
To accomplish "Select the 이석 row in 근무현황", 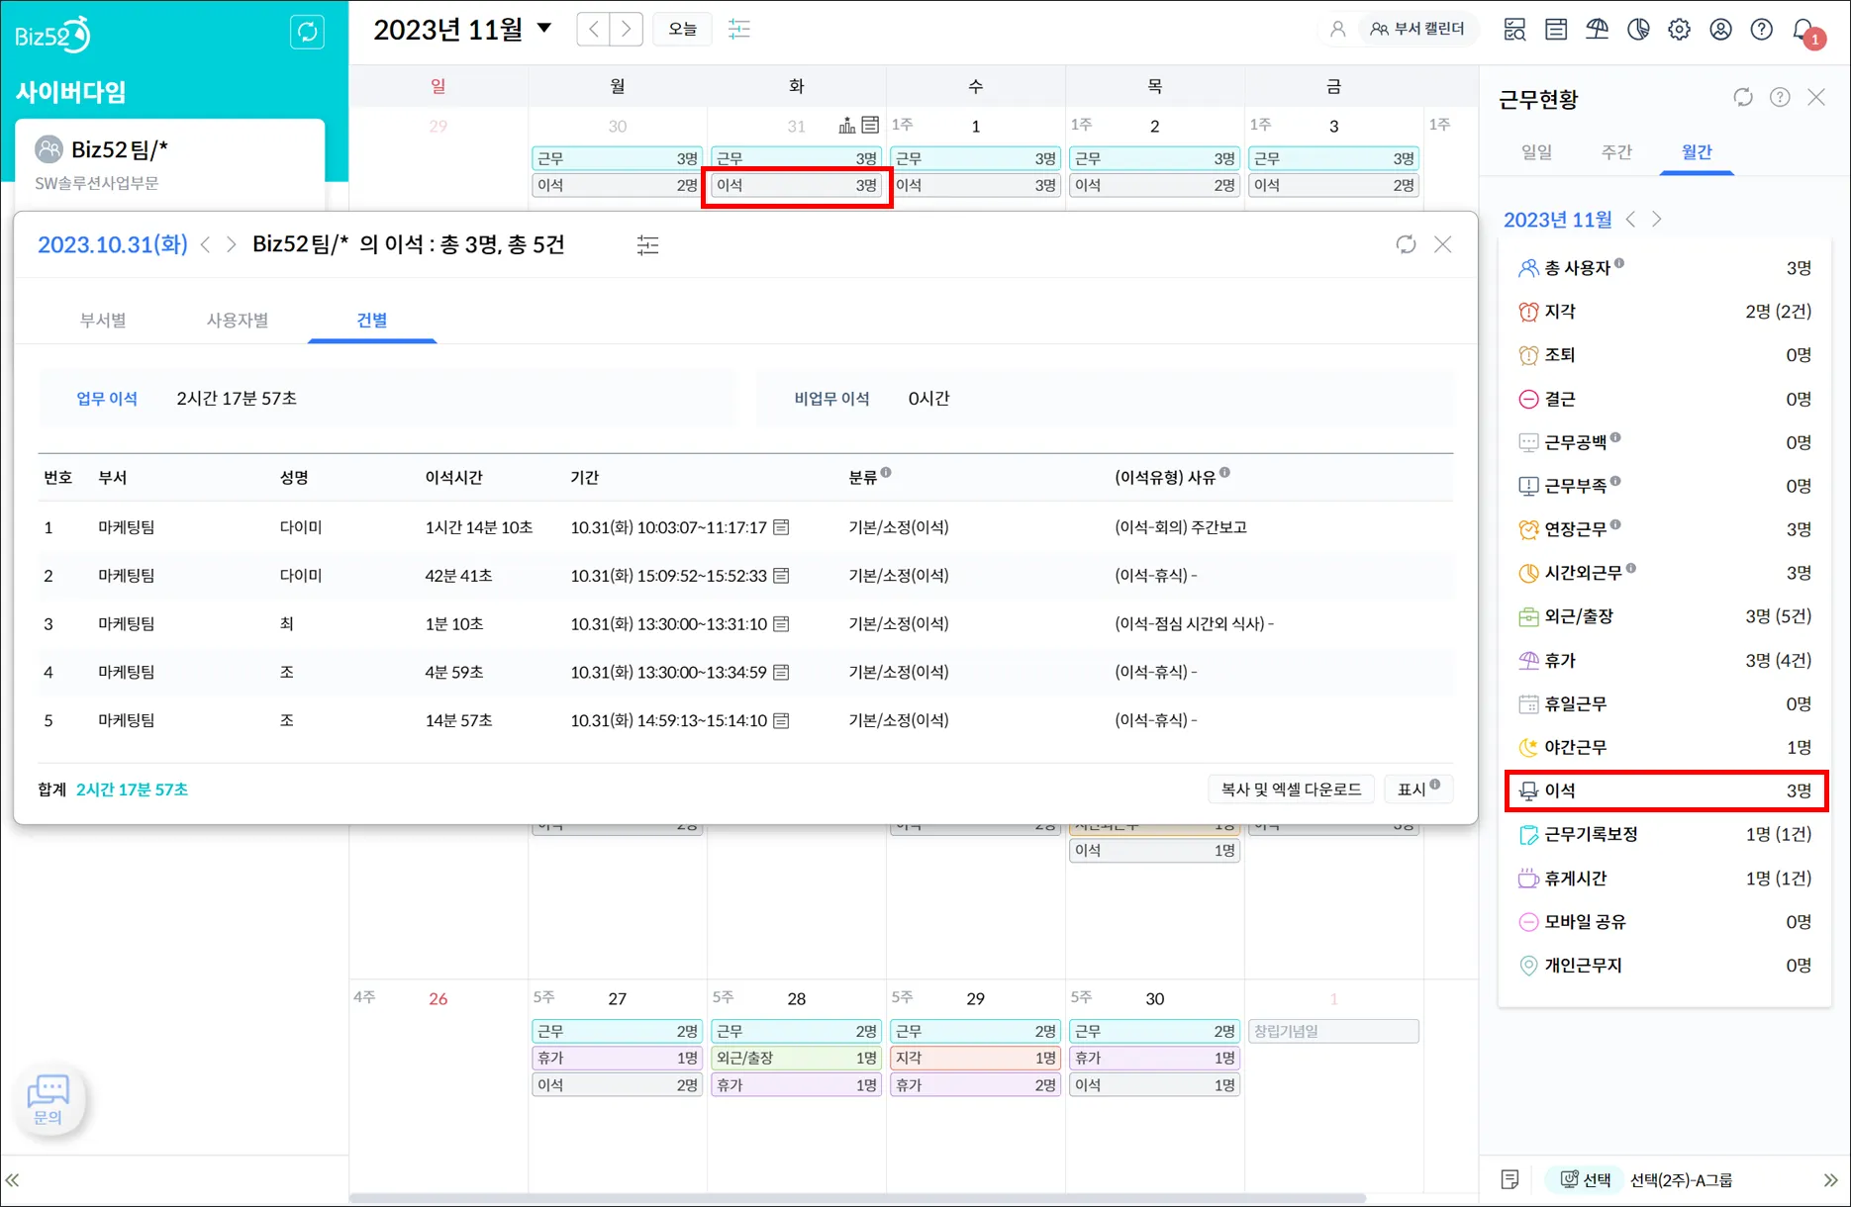I will pyautogui.click(x=1665, y=790).
